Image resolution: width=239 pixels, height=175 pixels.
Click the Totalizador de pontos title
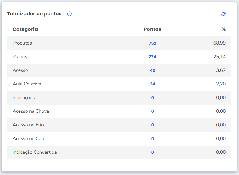[34, 14]
